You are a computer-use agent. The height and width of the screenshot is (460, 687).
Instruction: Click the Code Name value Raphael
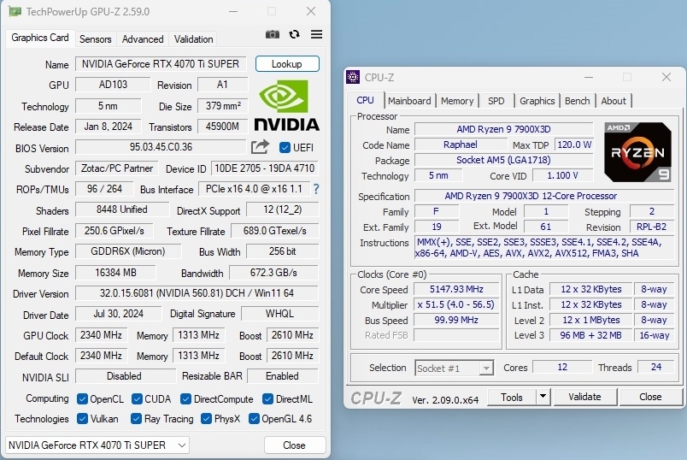[461, 144]
